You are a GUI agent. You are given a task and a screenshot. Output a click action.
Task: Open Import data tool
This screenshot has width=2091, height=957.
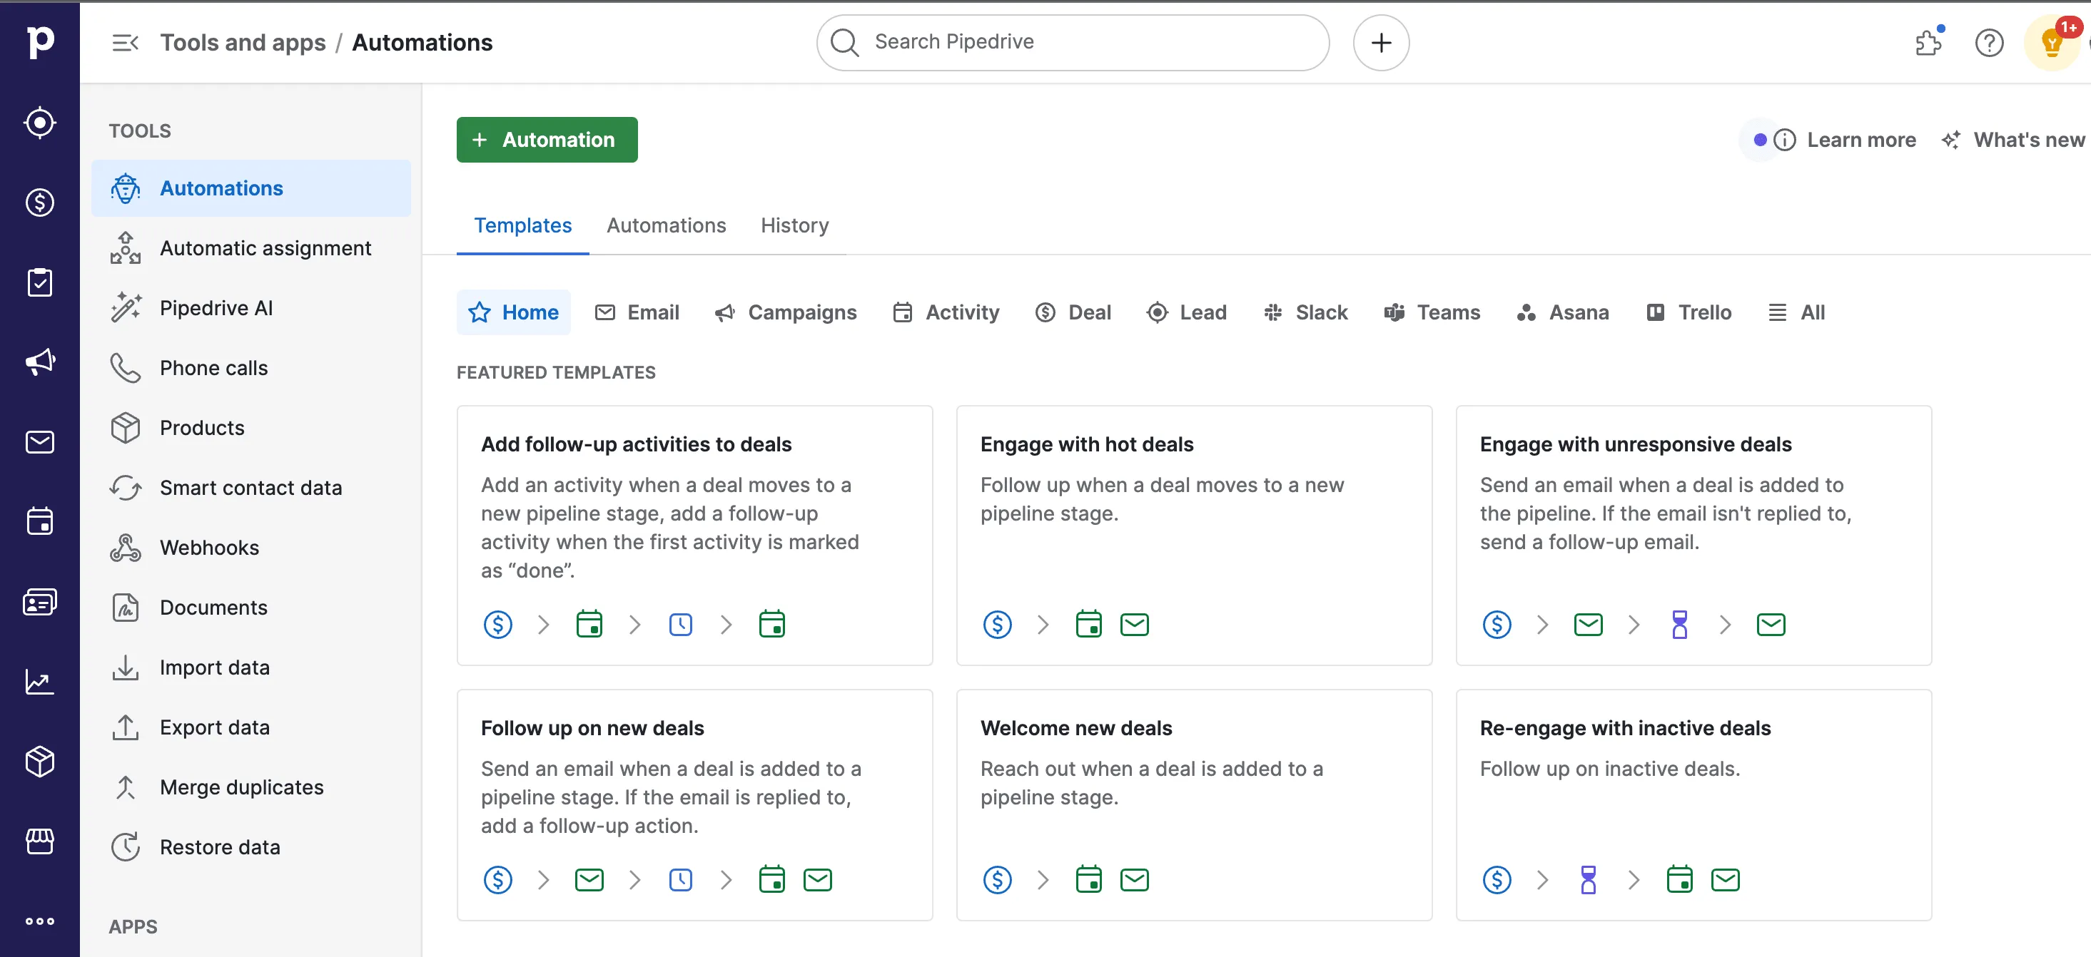tap(250, 667)
